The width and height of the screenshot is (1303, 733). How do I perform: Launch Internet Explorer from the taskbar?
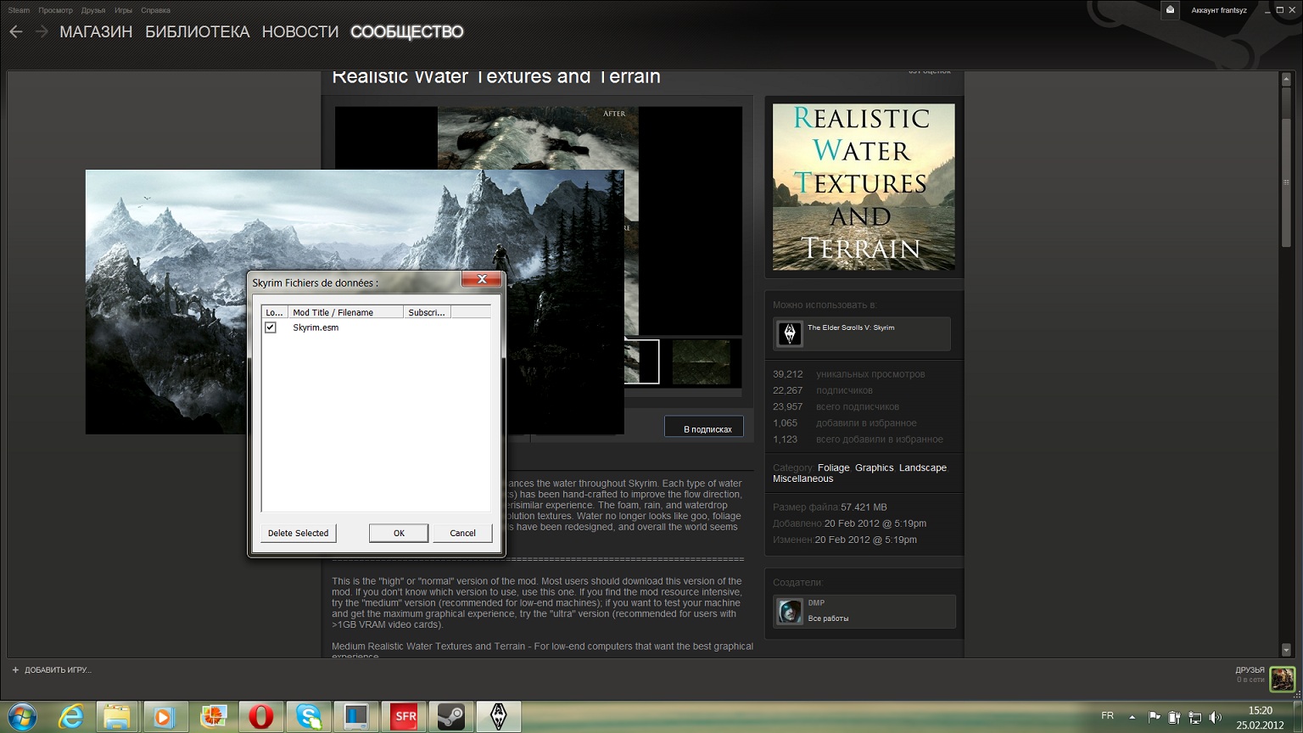click(70, 717)
